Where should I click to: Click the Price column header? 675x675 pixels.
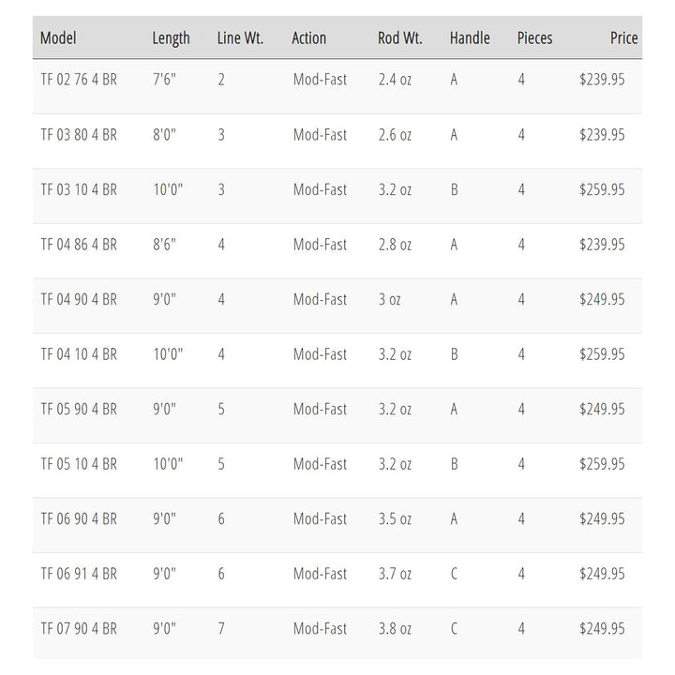tap(622, 38)
